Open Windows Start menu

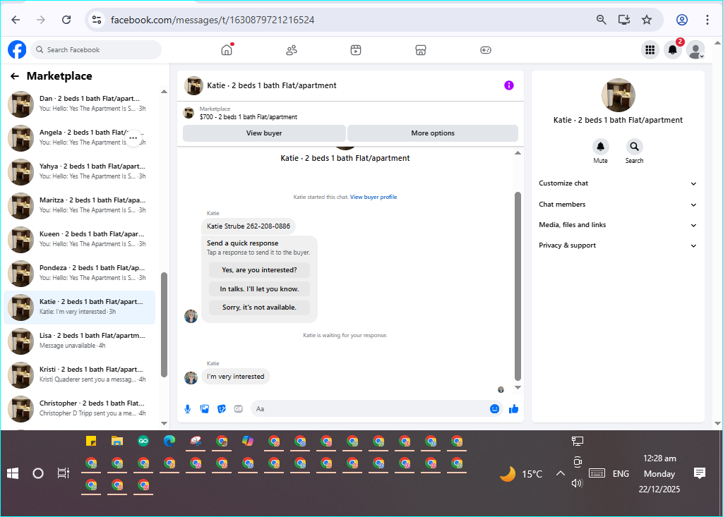tap(13, 473)
